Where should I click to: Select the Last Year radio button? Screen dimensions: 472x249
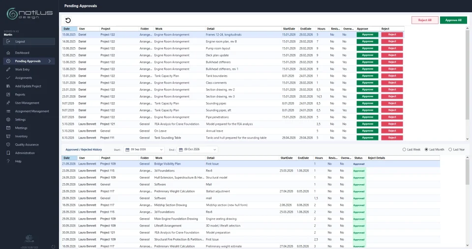click(450, 149)
